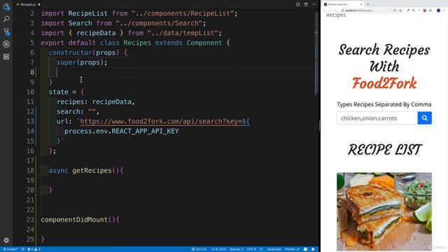Click the red extension icon in the browser toolbar
The height and width of the screenshot is (252, 448).
(425, 10)
